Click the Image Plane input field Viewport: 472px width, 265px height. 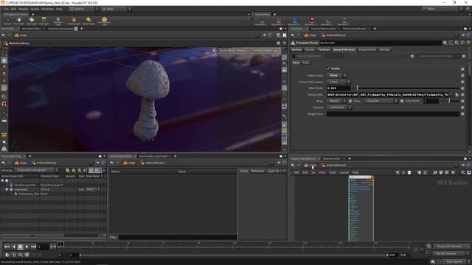pos(393,114)
